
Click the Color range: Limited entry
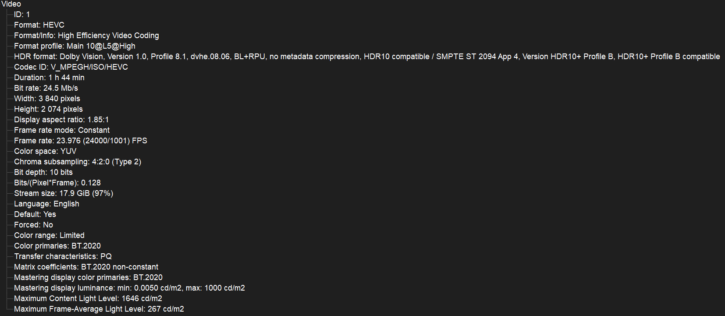point(49,235)
